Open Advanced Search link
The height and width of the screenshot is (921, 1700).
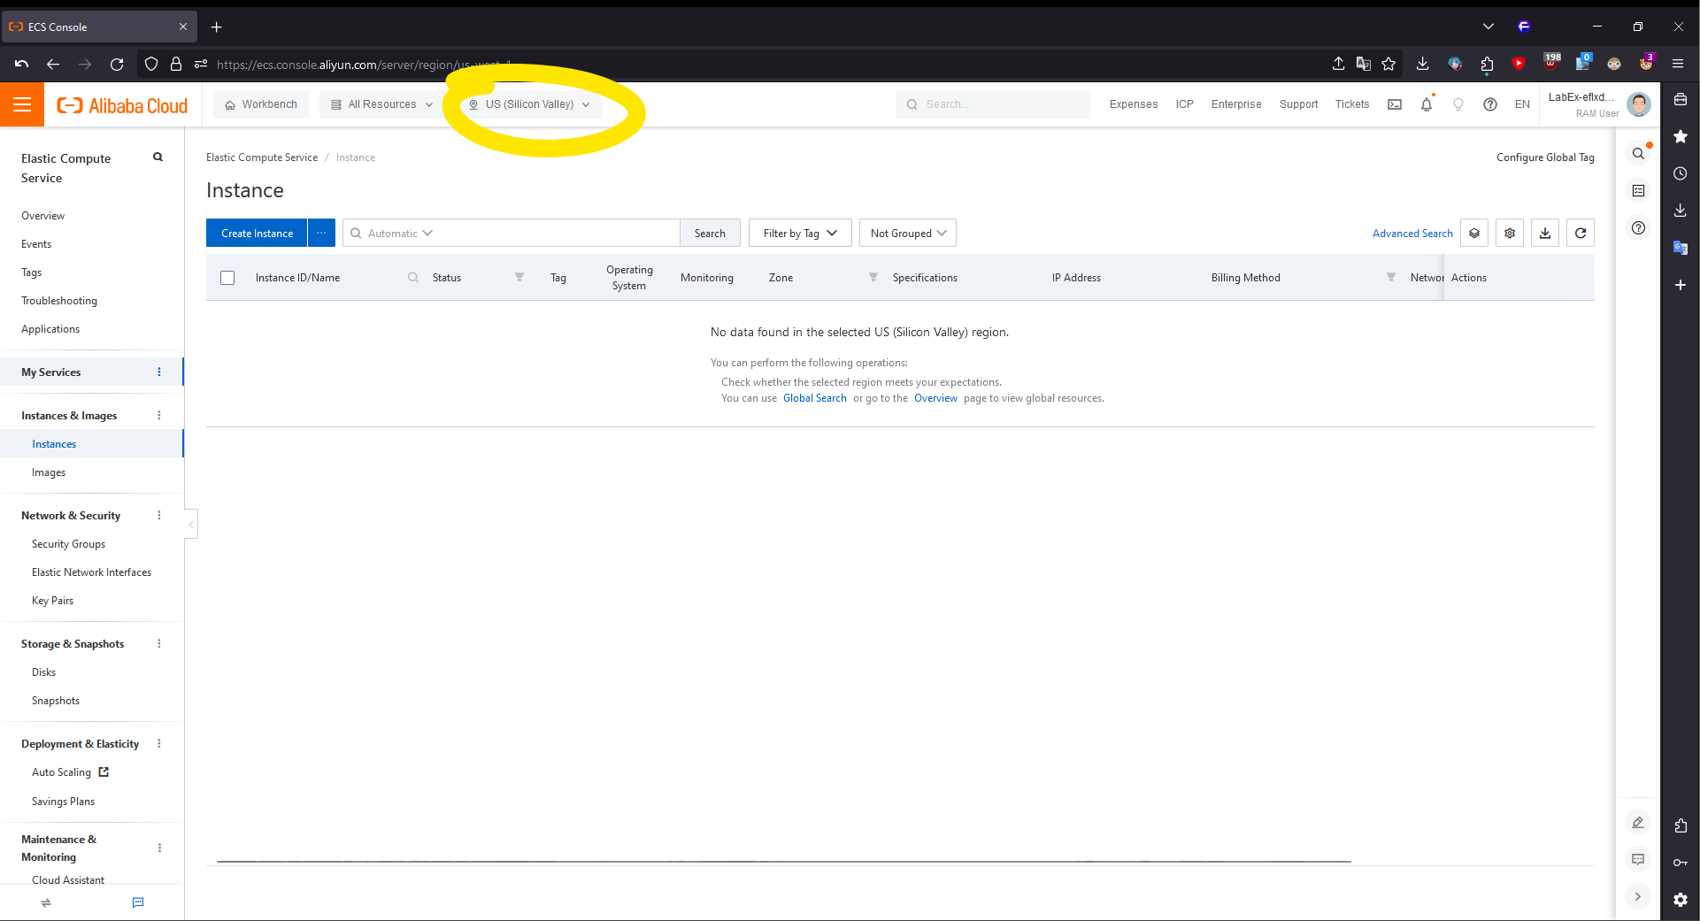(1412, 234)
